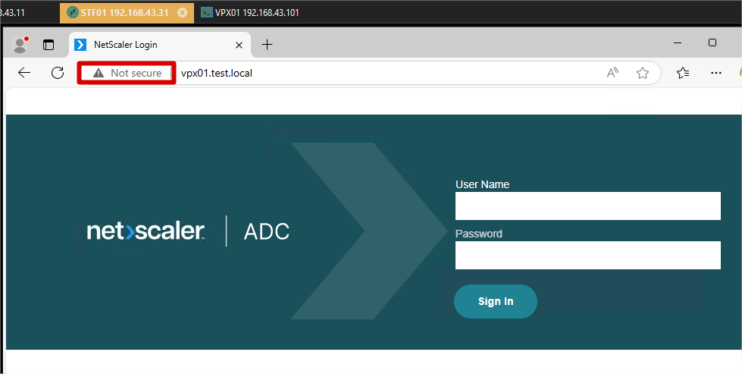Minimize the Edge browser window
This screenshot has width=742, height=374.
tap(678, 43)
